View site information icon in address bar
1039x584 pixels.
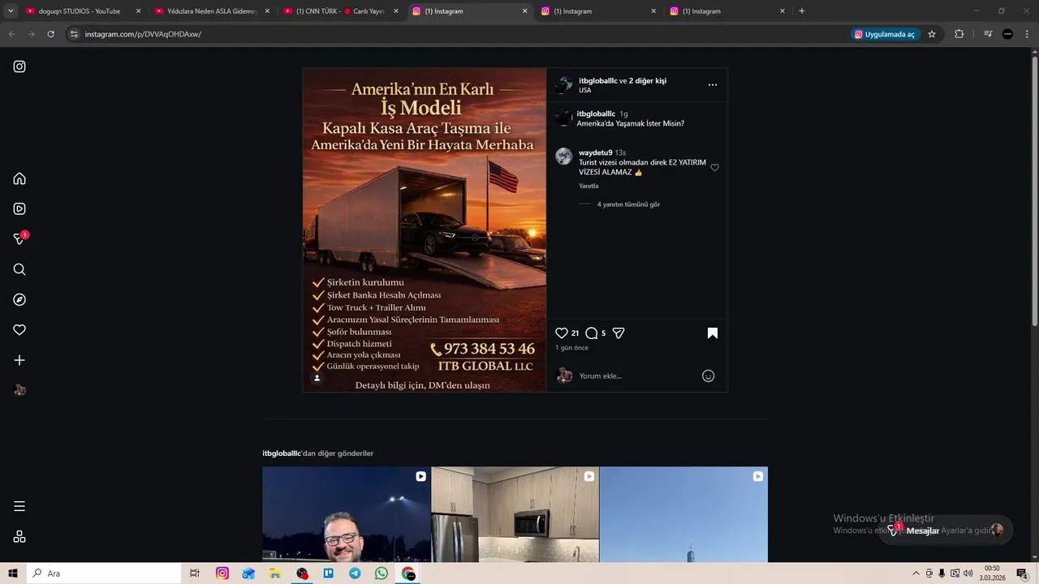[74, 34]
